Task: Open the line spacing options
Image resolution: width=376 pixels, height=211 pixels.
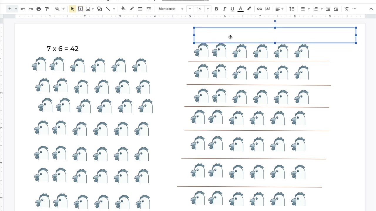Action: [x=292, y=9]
